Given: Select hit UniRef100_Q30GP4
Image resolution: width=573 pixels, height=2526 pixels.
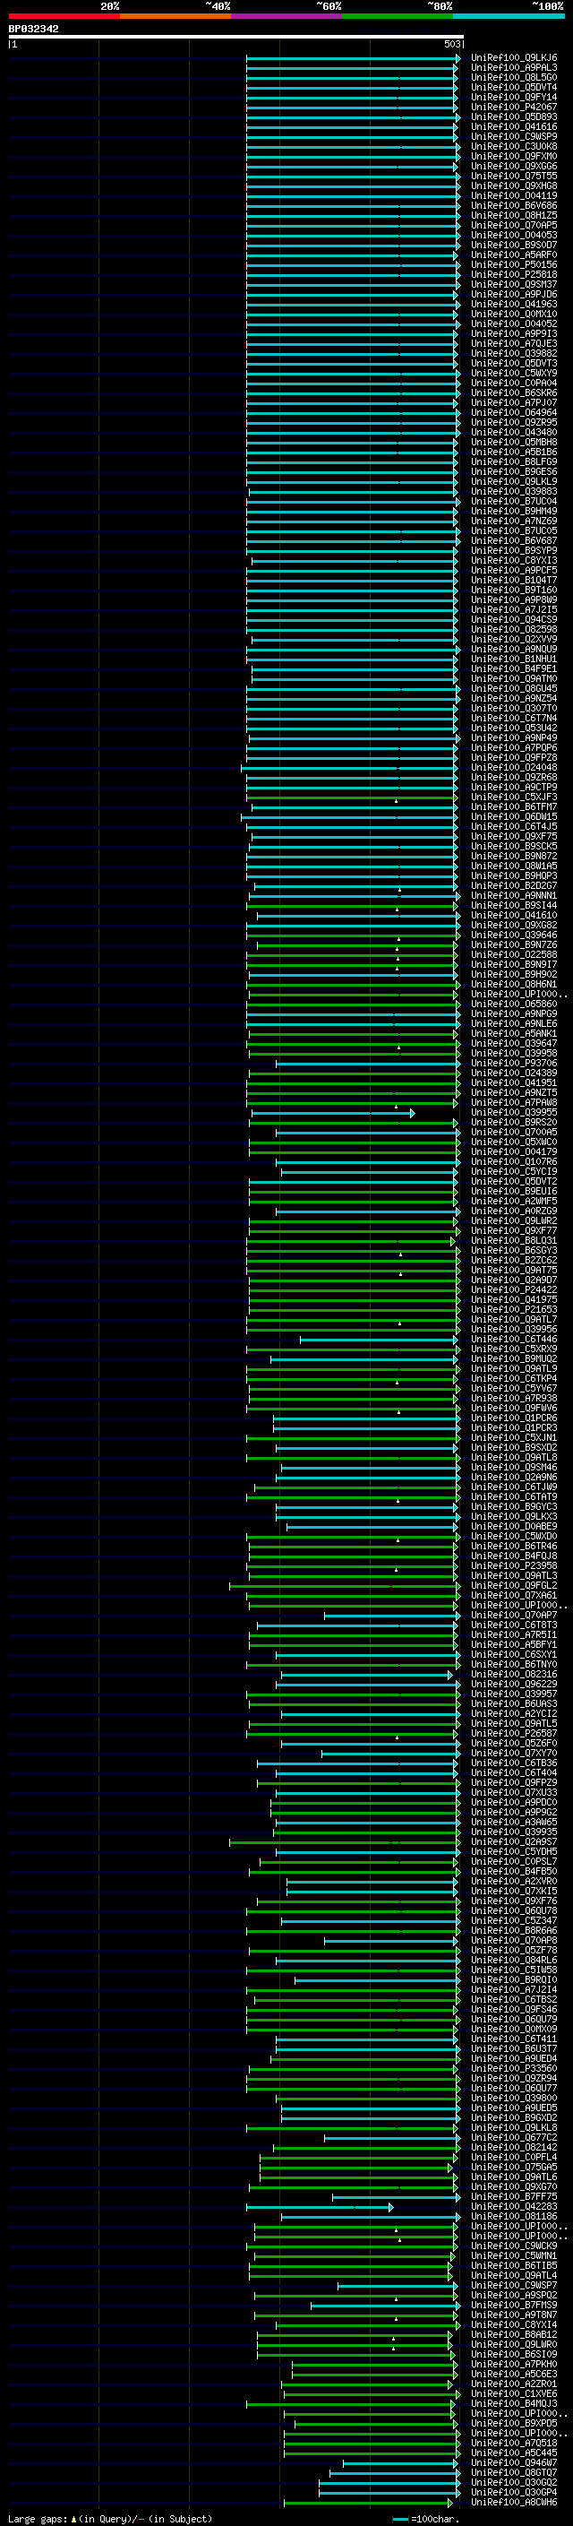Looking at the screenshot, I should pyautogui.click(x=514, y=2493).
